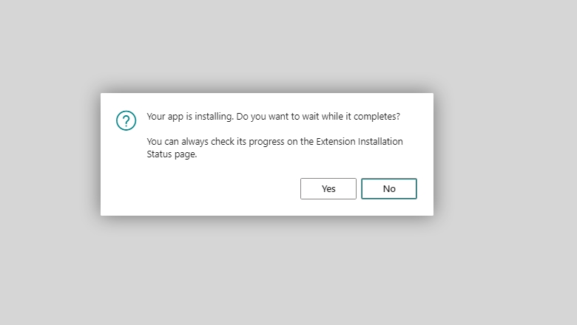
Task: Select the teal circled question icon
Action: coord(126,120)
